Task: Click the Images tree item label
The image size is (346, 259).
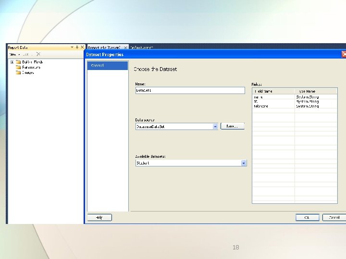Action: pos(28,72)
